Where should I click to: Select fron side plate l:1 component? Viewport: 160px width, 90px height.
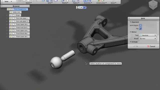coord(22,21)
